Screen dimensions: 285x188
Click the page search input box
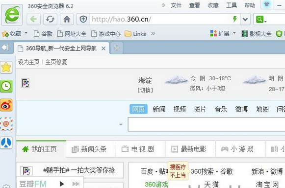point(207,124)
